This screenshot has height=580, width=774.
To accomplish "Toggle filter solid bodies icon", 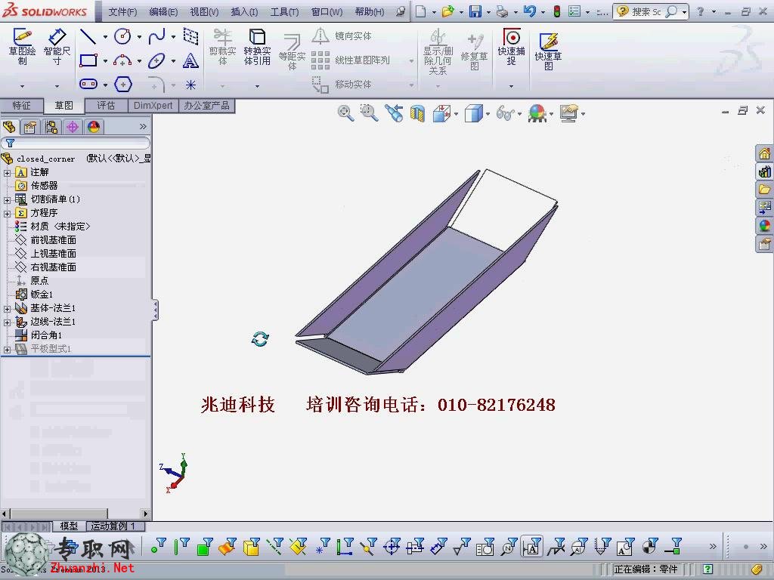I will (x=251, y=547).
